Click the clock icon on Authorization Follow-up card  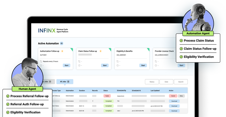click(x=41, y=66)
